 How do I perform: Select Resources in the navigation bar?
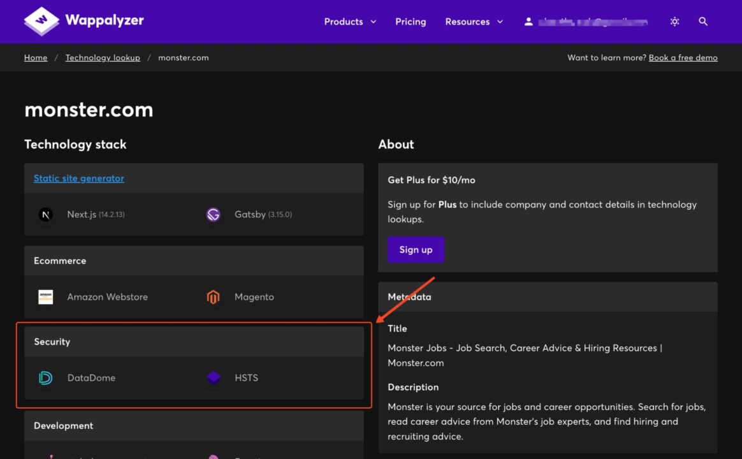point(467,21)
